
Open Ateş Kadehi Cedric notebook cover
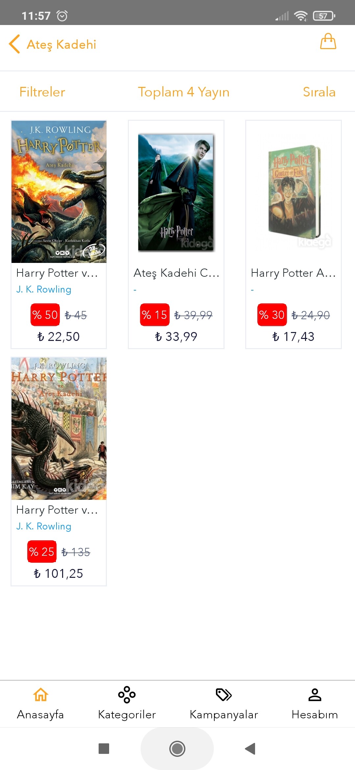pyautogui.click(x=176, y=192)
